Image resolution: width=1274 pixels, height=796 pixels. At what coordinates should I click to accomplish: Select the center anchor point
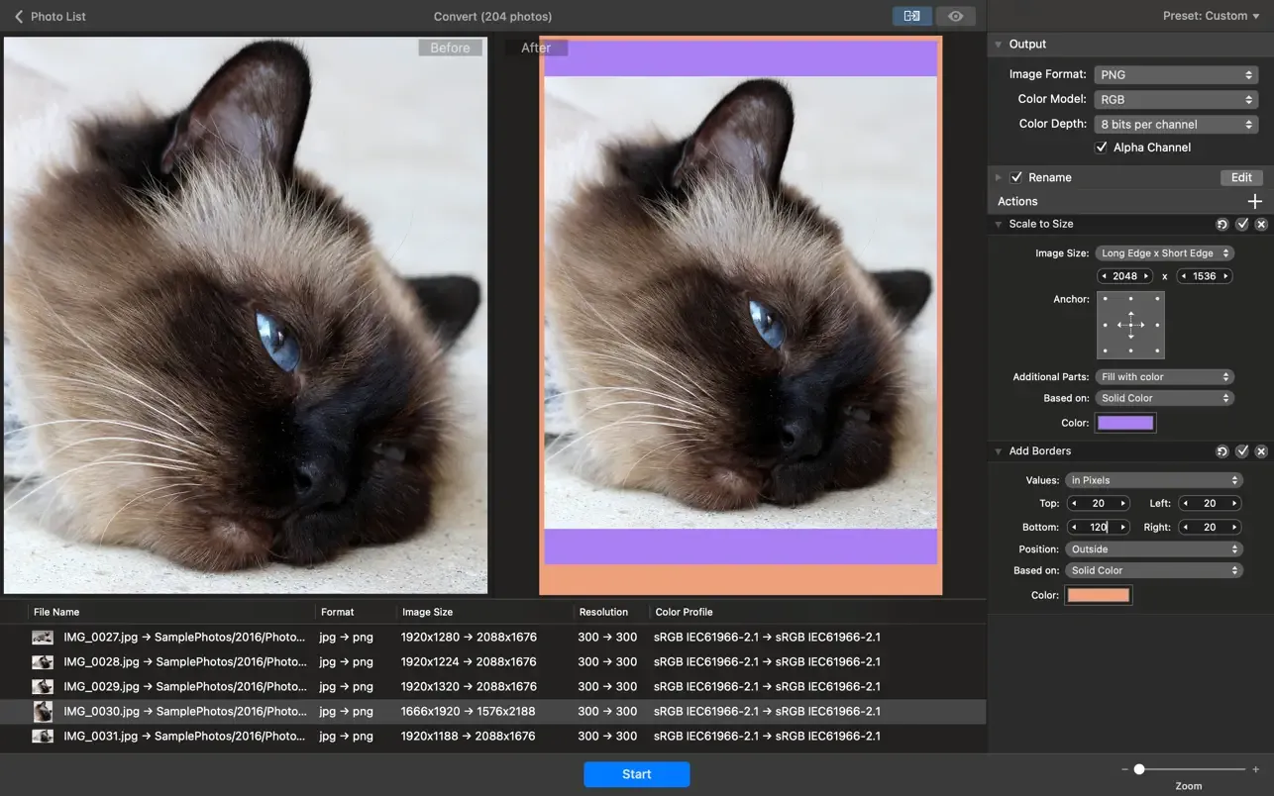[x=1130, y=325]
